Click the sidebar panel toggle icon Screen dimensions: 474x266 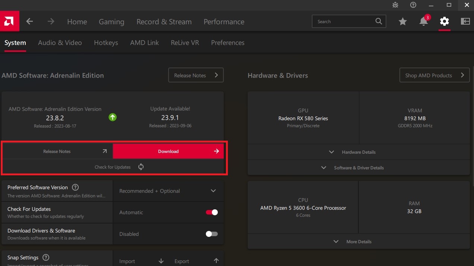click(465, 21)
